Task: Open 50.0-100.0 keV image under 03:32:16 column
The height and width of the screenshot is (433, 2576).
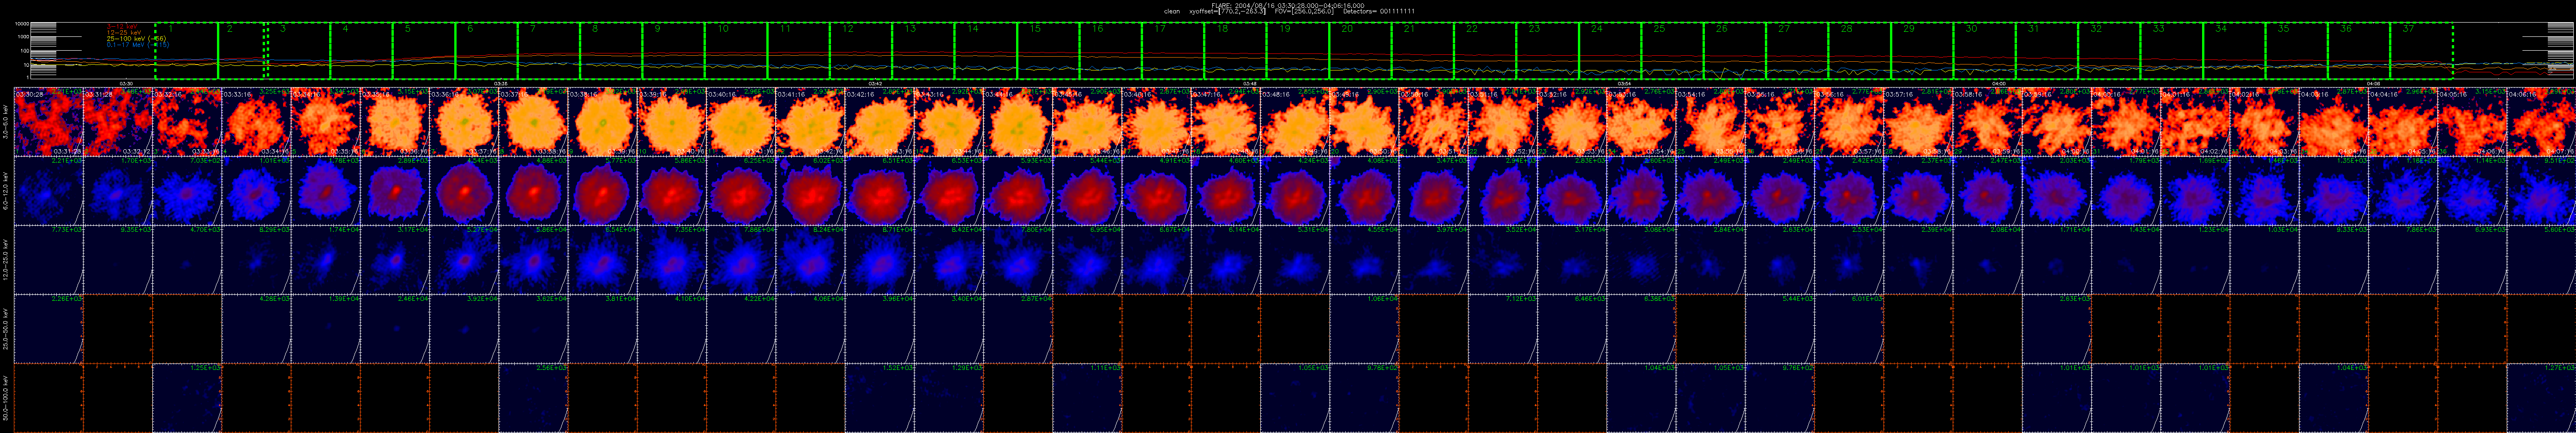Action: point(187,397)
